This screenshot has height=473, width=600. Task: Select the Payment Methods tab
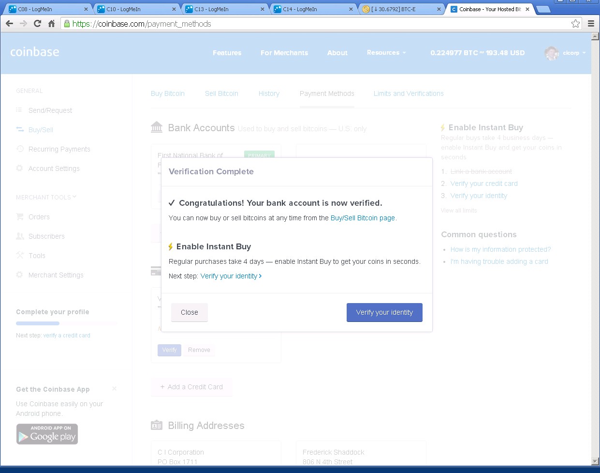[x=327, y=93]
